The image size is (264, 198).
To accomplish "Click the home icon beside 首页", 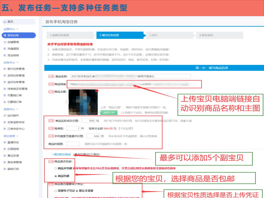I will [x=5, y=22].
